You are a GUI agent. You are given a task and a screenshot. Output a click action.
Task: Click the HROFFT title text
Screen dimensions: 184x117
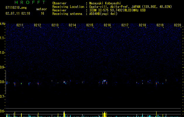pos(30,2)
